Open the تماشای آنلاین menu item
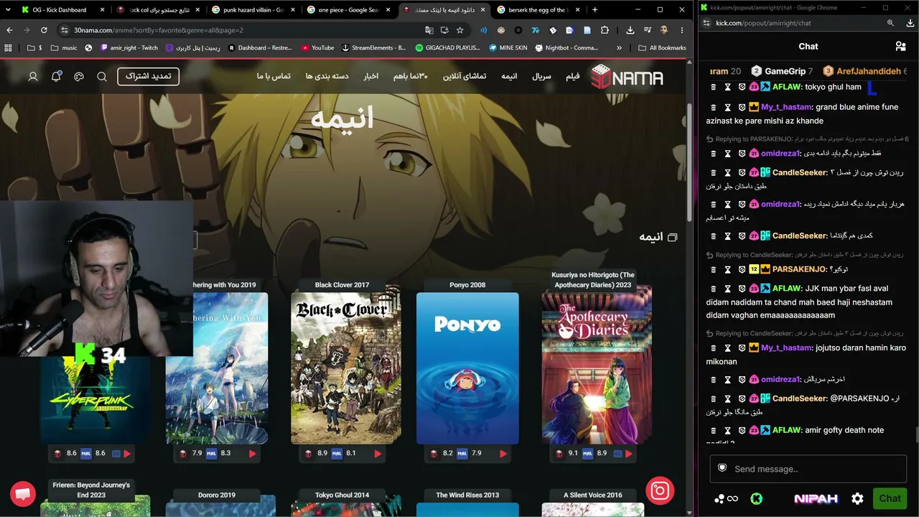Screen dimensions: 919x517 [x=465, y=76]
